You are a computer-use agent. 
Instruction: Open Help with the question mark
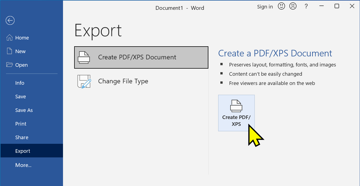(306, 7)
